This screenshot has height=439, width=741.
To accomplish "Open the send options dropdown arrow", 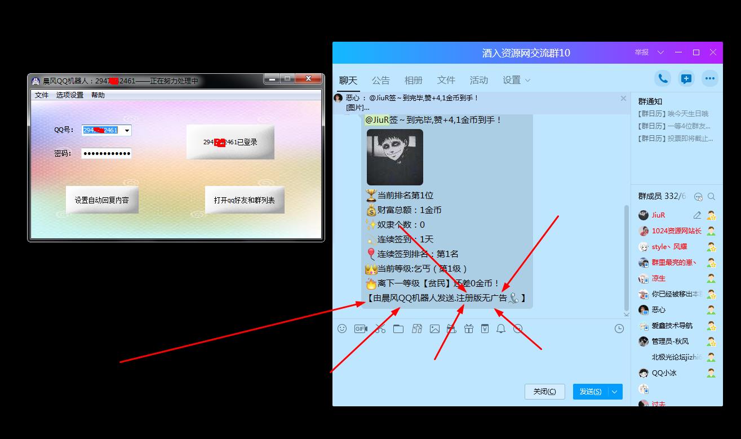I will click(x=615, y=392).
